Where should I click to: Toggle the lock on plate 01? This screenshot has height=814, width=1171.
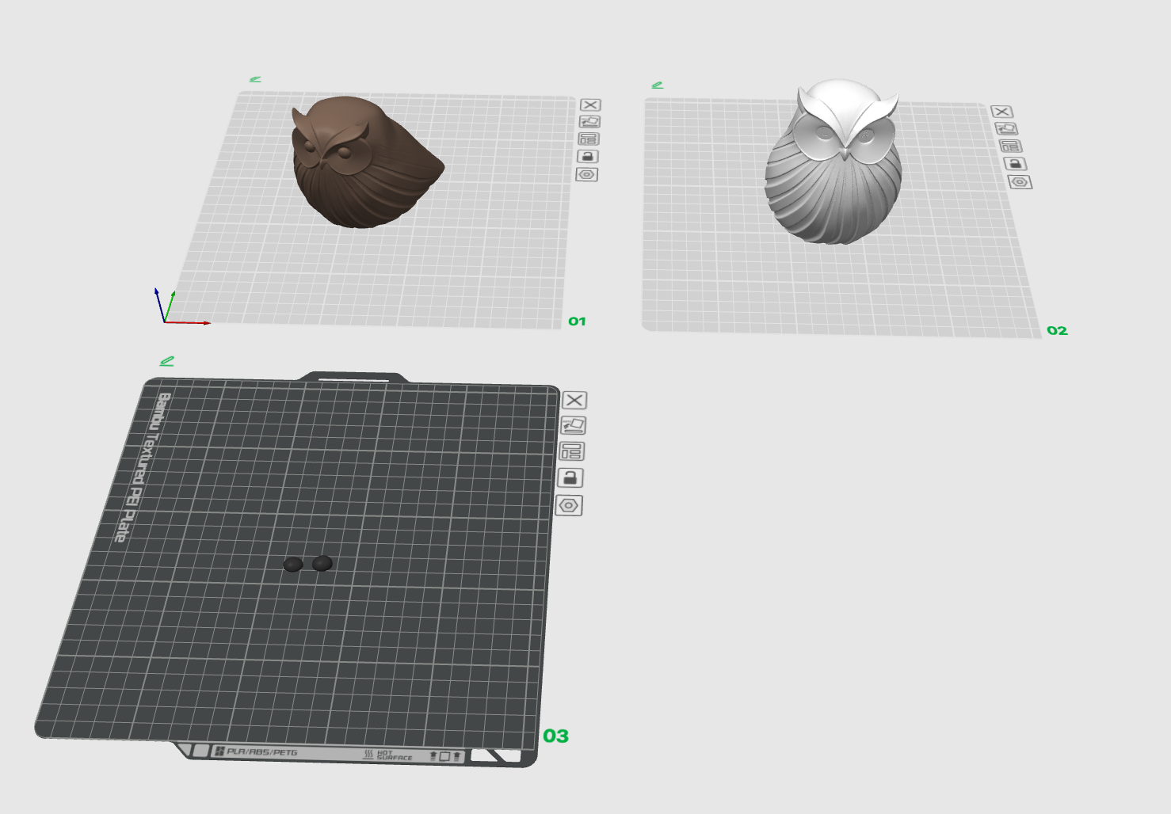point(587,157)
